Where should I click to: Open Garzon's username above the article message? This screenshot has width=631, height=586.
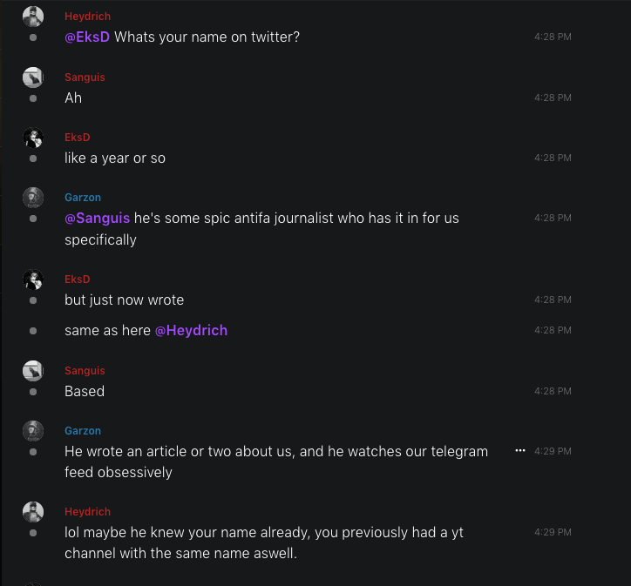[x=83, y=431]
